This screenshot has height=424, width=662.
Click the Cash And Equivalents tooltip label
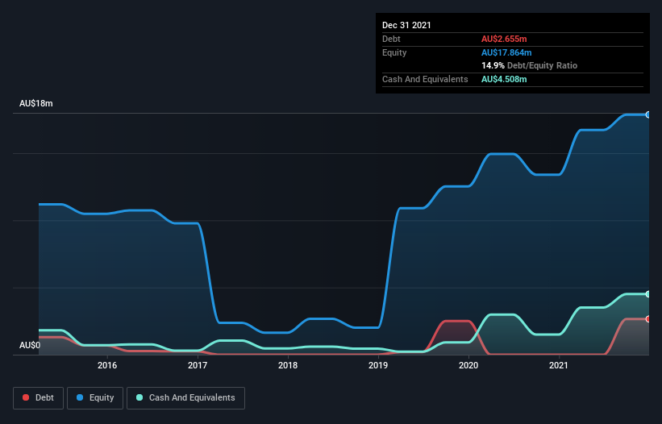point(425,79)
